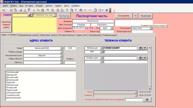Sort ascending with the A-Z icon
Viewport: 193px width, 108px height.
(x=58, y=10)
